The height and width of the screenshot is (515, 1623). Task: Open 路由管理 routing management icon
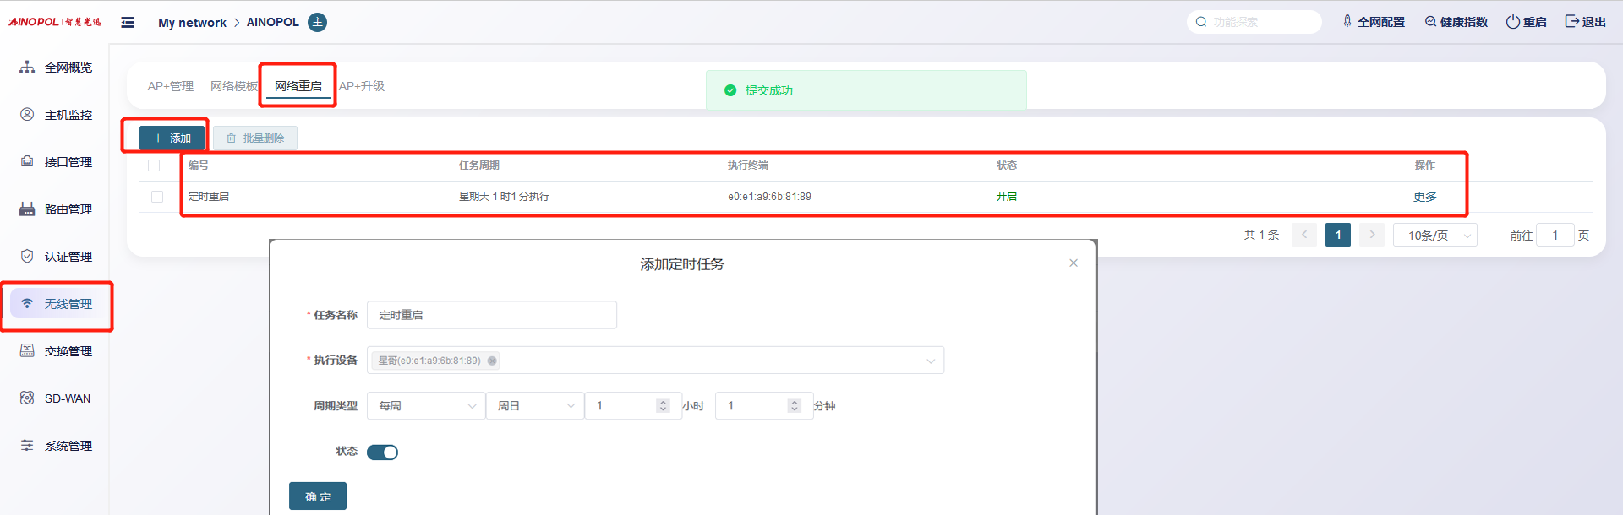pyautogui.click(x=27, y=209)
